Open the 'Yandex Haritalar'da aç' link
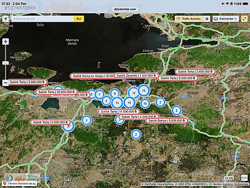This screenshot has width=250, height=188. 19,183
